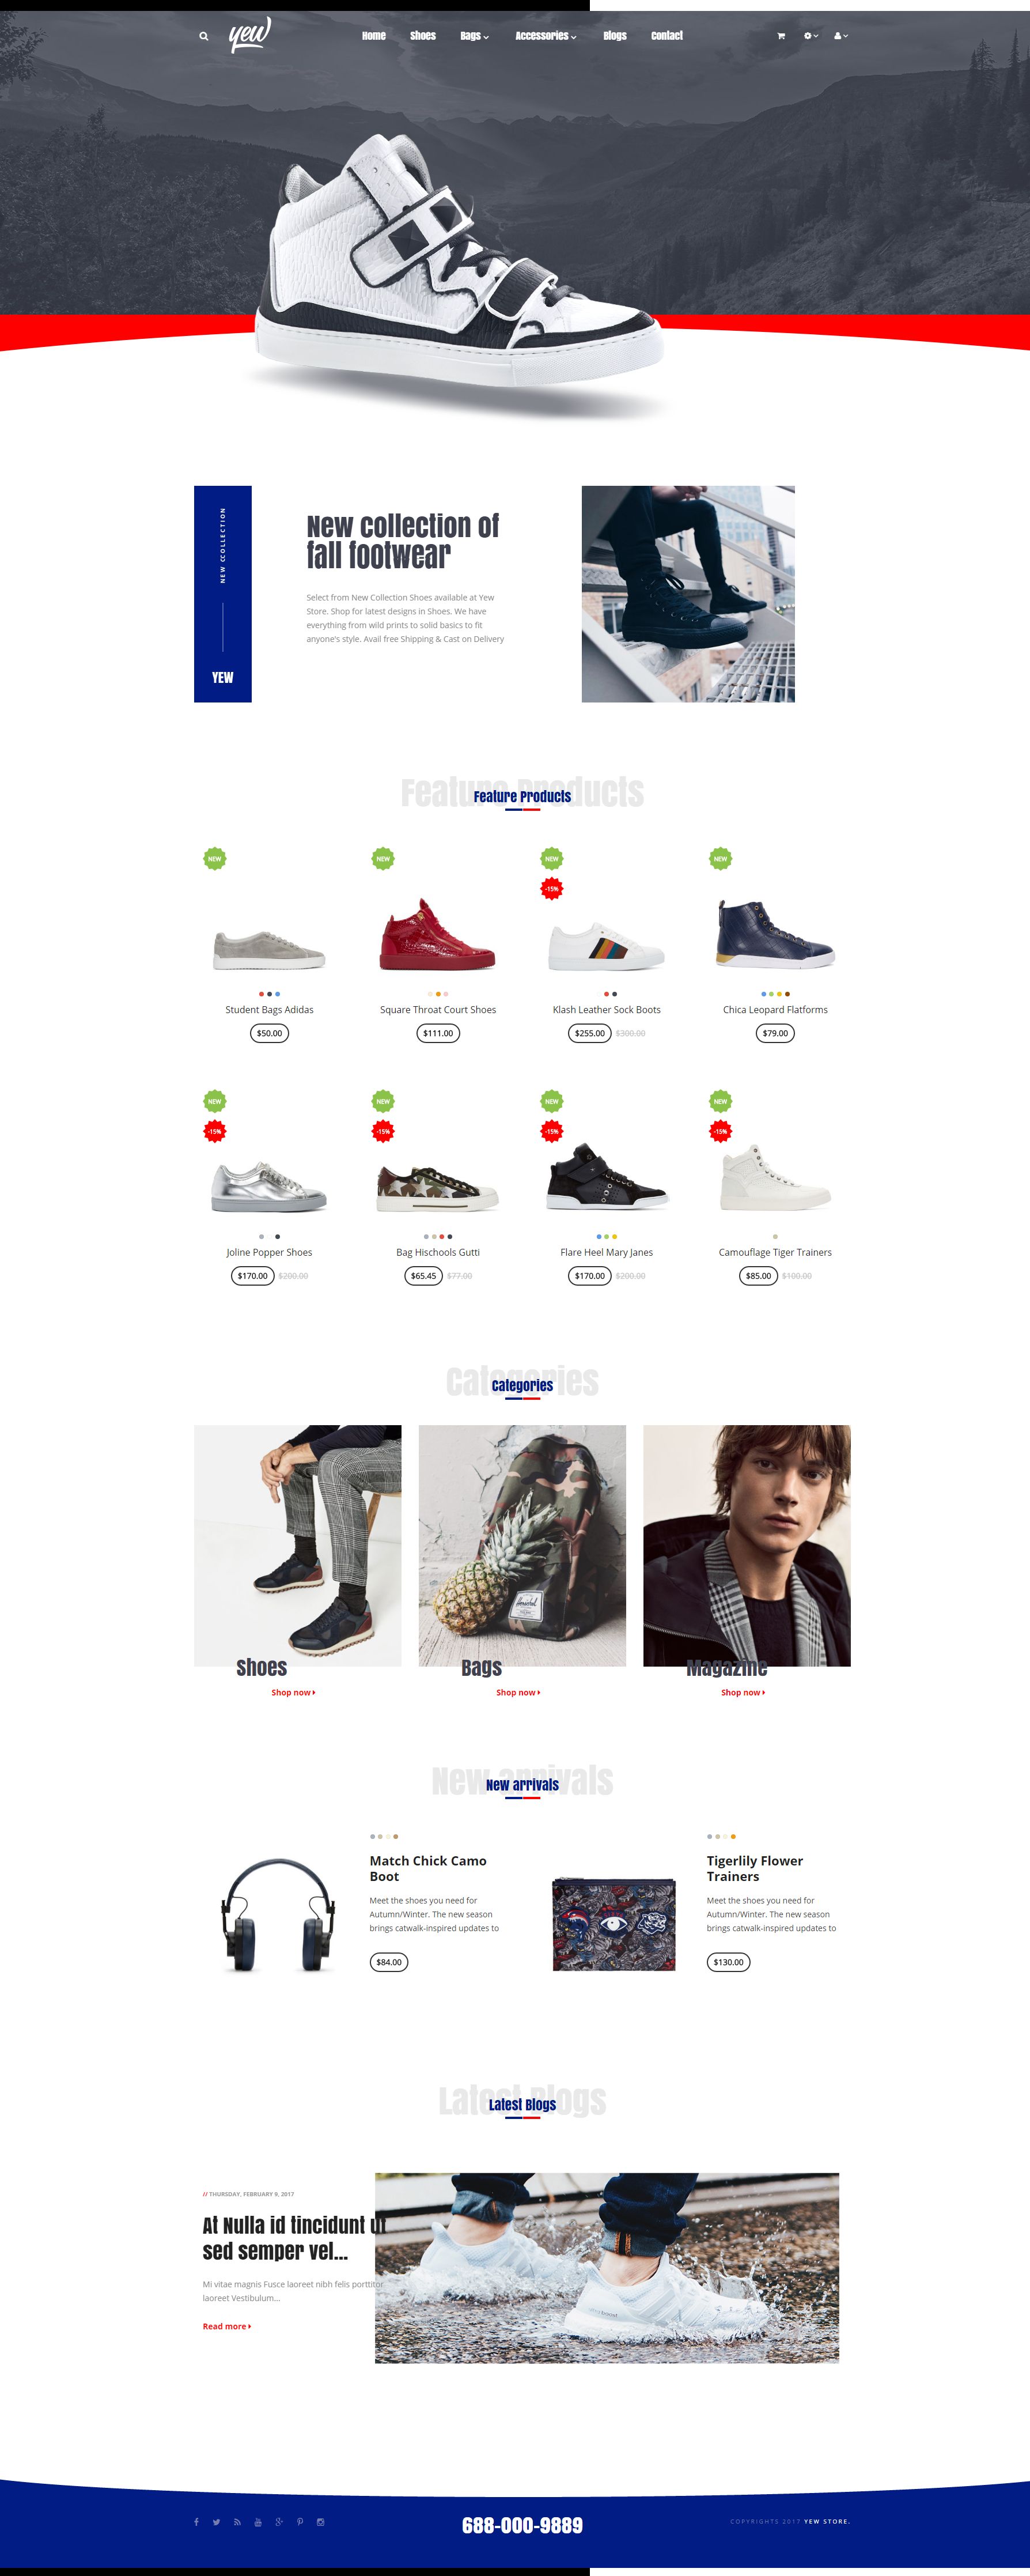The width and height of the screenshot is (1030, 2576).
Task: Open the RSS feed icon in footer
Action: (x=237, y=2522)
